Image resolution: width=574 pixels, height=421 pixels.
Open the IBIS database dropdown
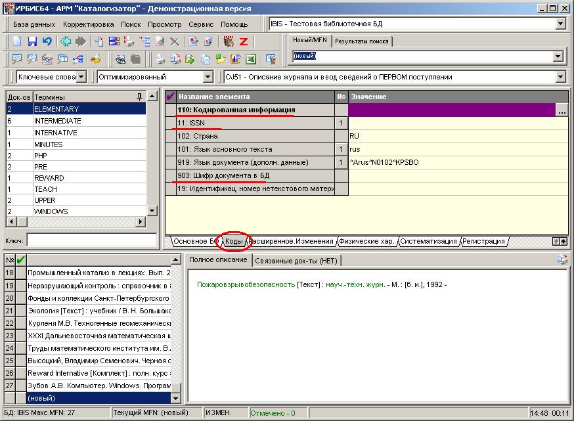(x=560, y=24)
